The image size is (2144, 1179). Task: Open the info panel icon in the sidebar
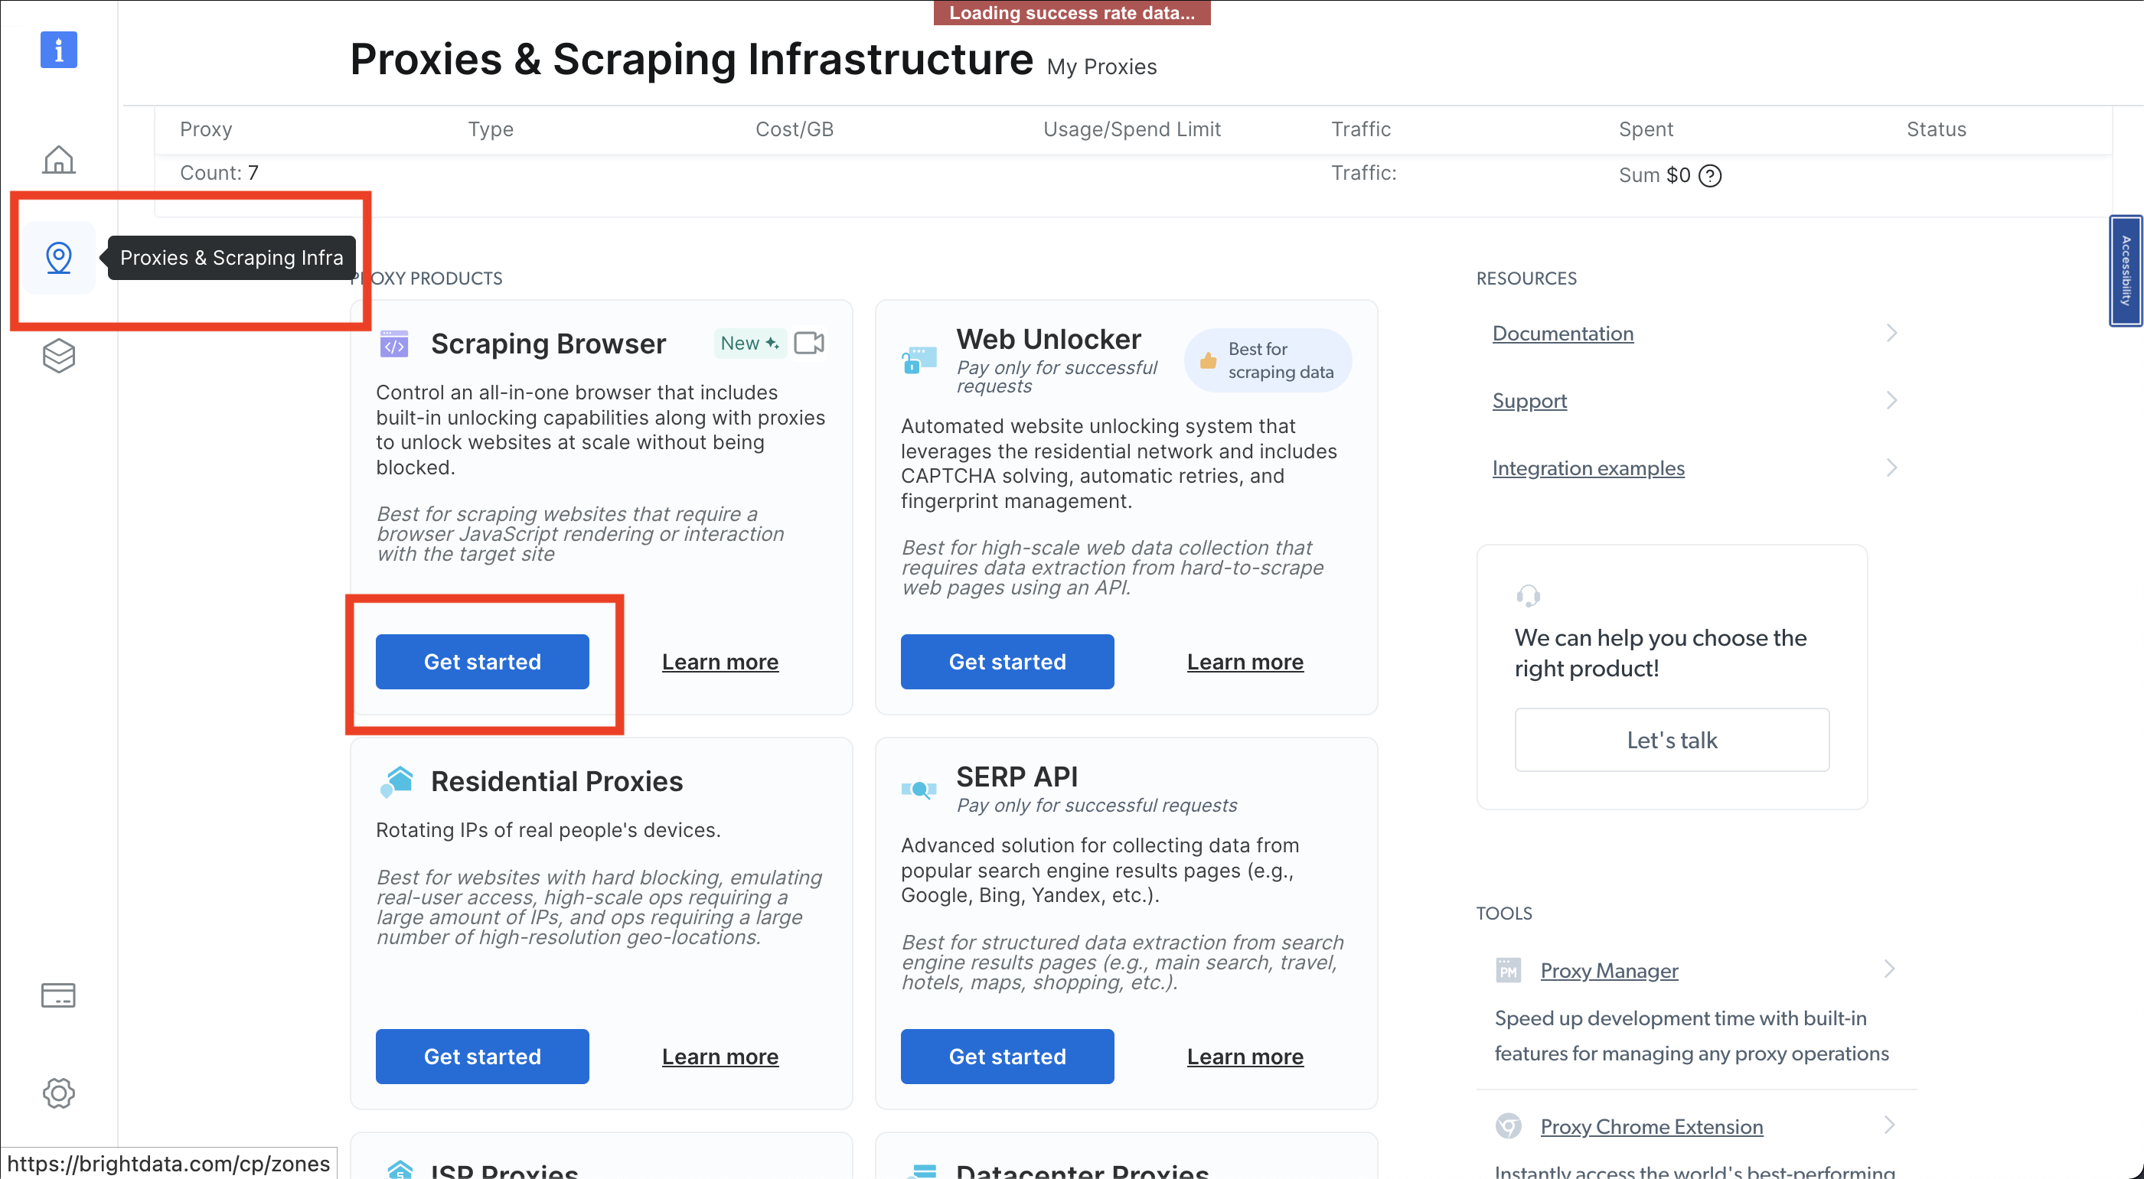click(58, 50)
